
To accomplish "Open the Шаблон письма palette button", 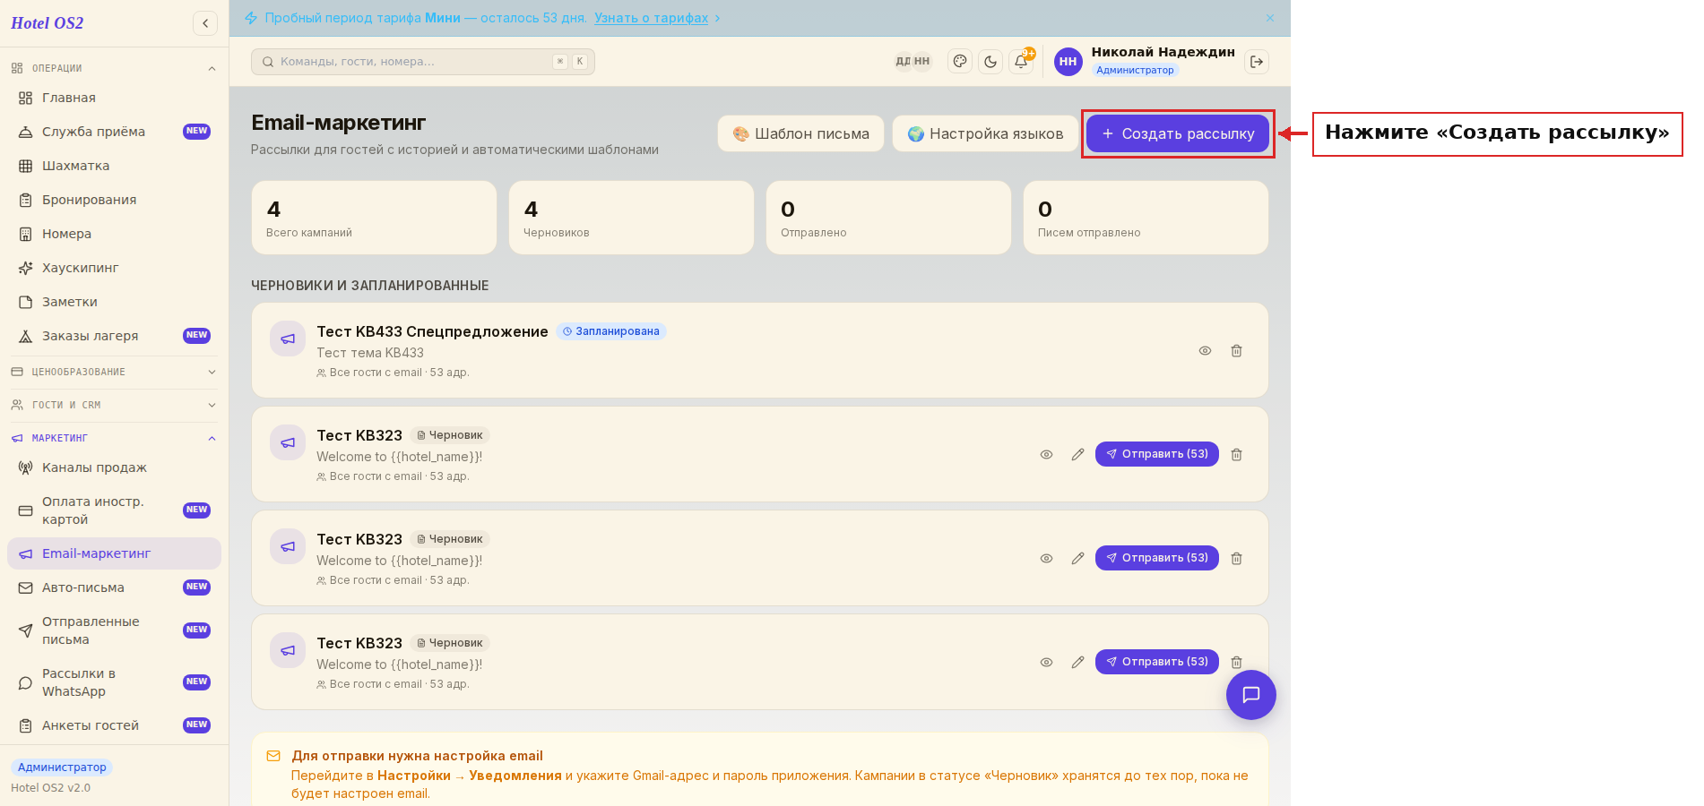I will pos(800,133).
